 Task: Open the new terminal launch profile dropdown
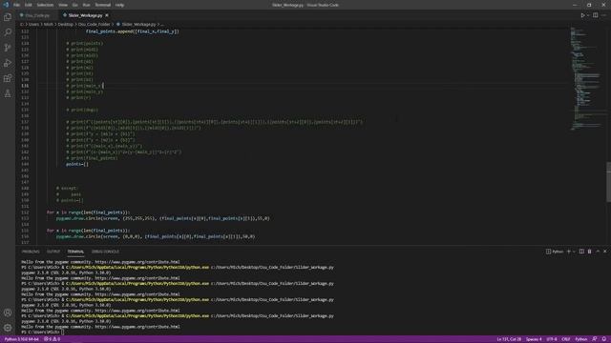coord(574,252)
